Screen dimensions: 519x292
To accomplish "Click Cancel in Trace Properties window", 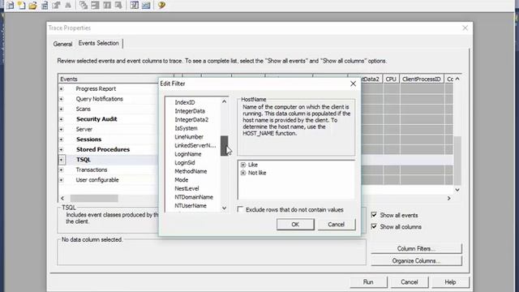I will (x=409, y=282).
